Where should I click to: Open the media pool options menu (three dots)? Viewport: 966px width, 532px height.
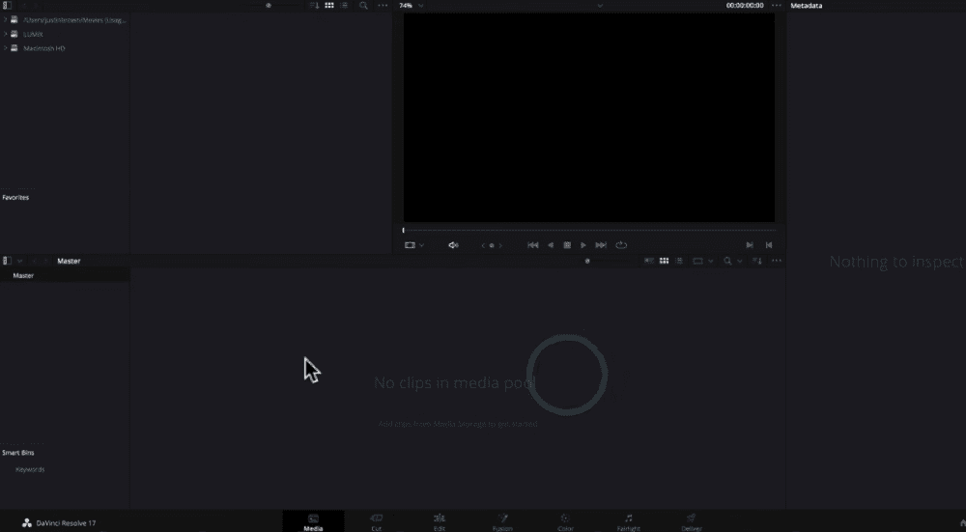coord(776,261)
